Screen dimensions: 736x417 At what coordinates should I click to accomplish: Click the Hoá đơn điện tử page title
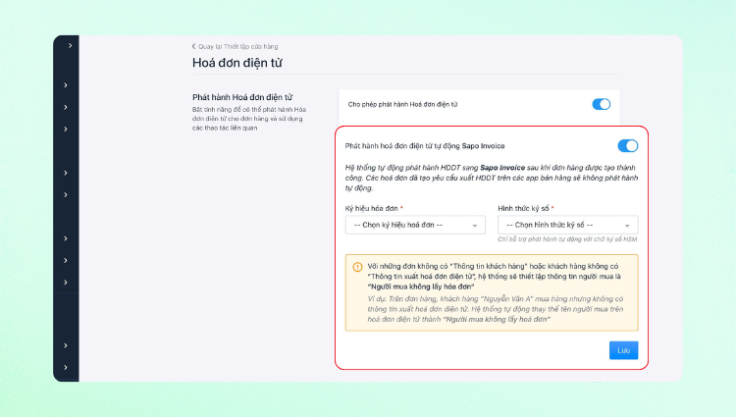coord(237,64)
